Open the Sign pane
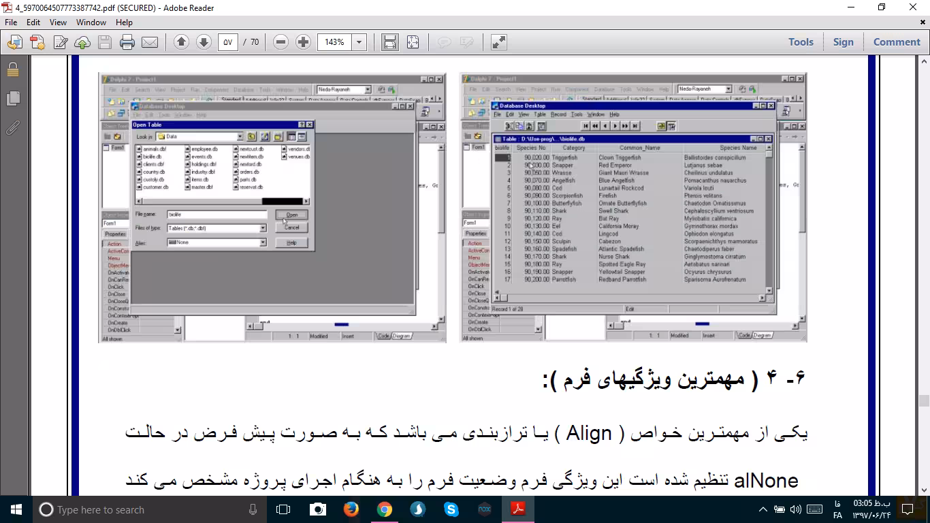 click(x=843, y=42)
